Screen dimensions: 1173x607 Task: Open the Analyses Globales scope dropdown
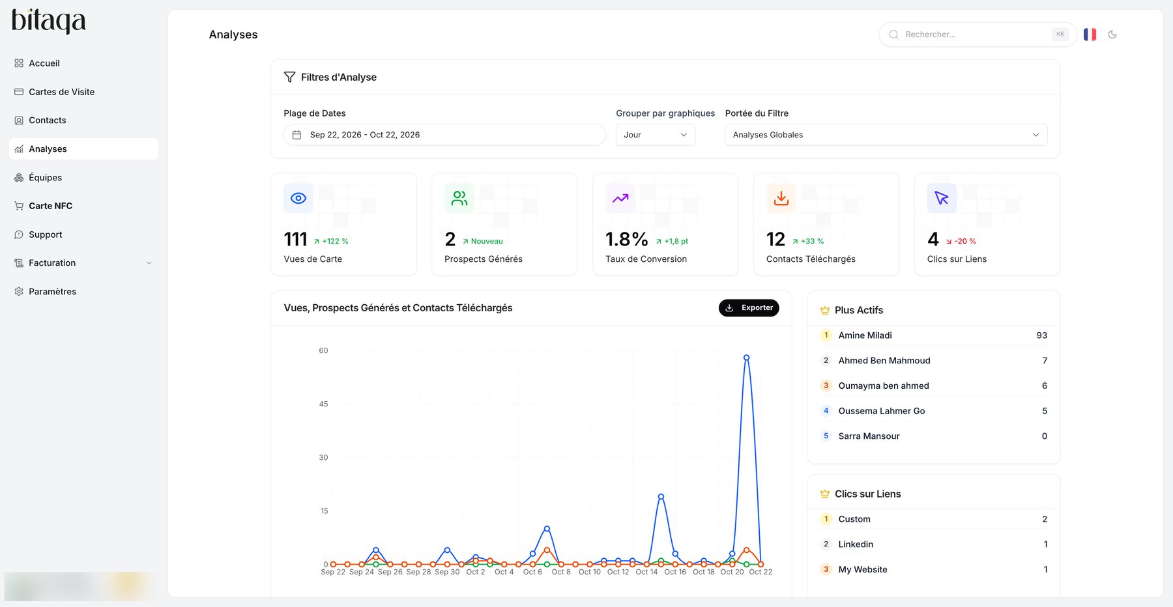(x=886, y=135)
